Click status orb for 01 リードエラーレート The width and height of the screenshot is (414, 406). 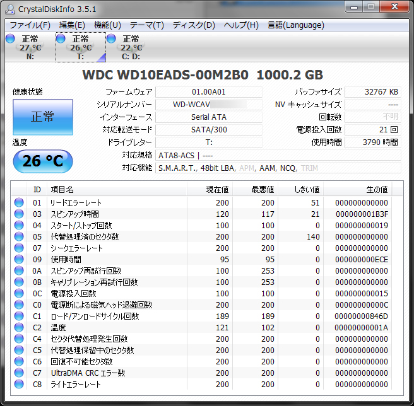pyautogui.click(x=19, y=202)
